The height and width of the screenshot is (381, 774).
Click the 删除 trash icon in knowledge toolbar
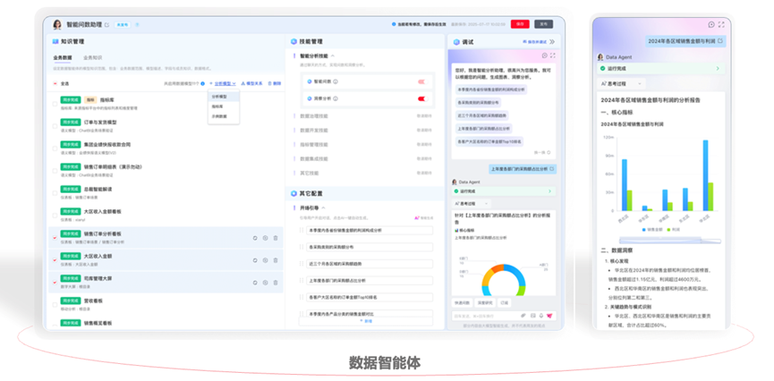point(275,83)
